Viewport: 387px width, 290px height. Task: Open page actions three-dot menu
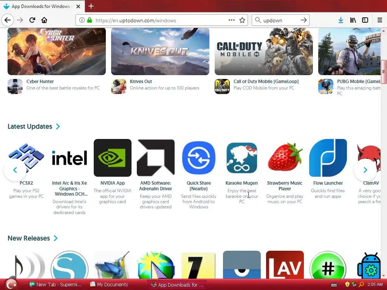tap(232, 20)
